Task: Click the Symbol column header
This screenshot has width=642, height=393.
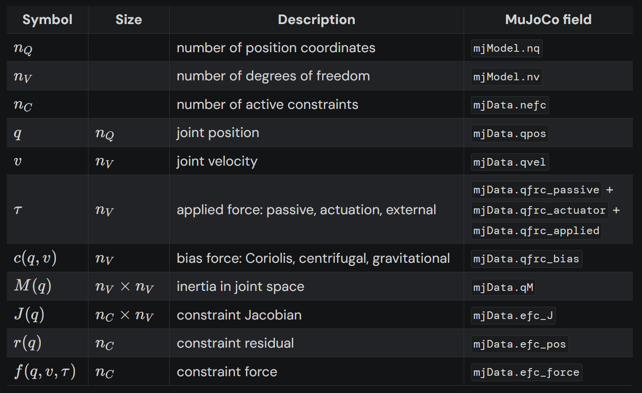Action: 47,20
